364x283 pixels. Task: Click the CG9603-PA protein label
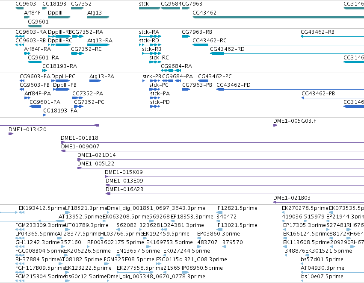(x=35, y=77)
